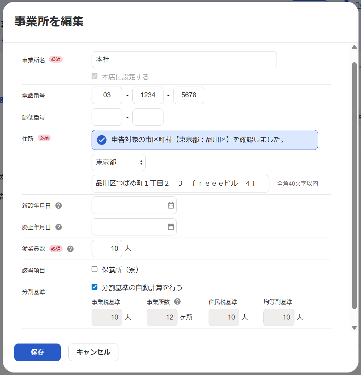Open calendar picker for 廃止年月日
361x375 pixels.
coord(171,227)
